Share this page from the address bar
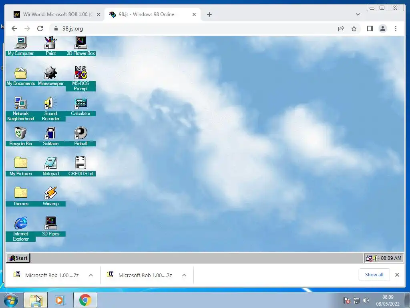The image size is (410, 308). [x=341, y=28]
